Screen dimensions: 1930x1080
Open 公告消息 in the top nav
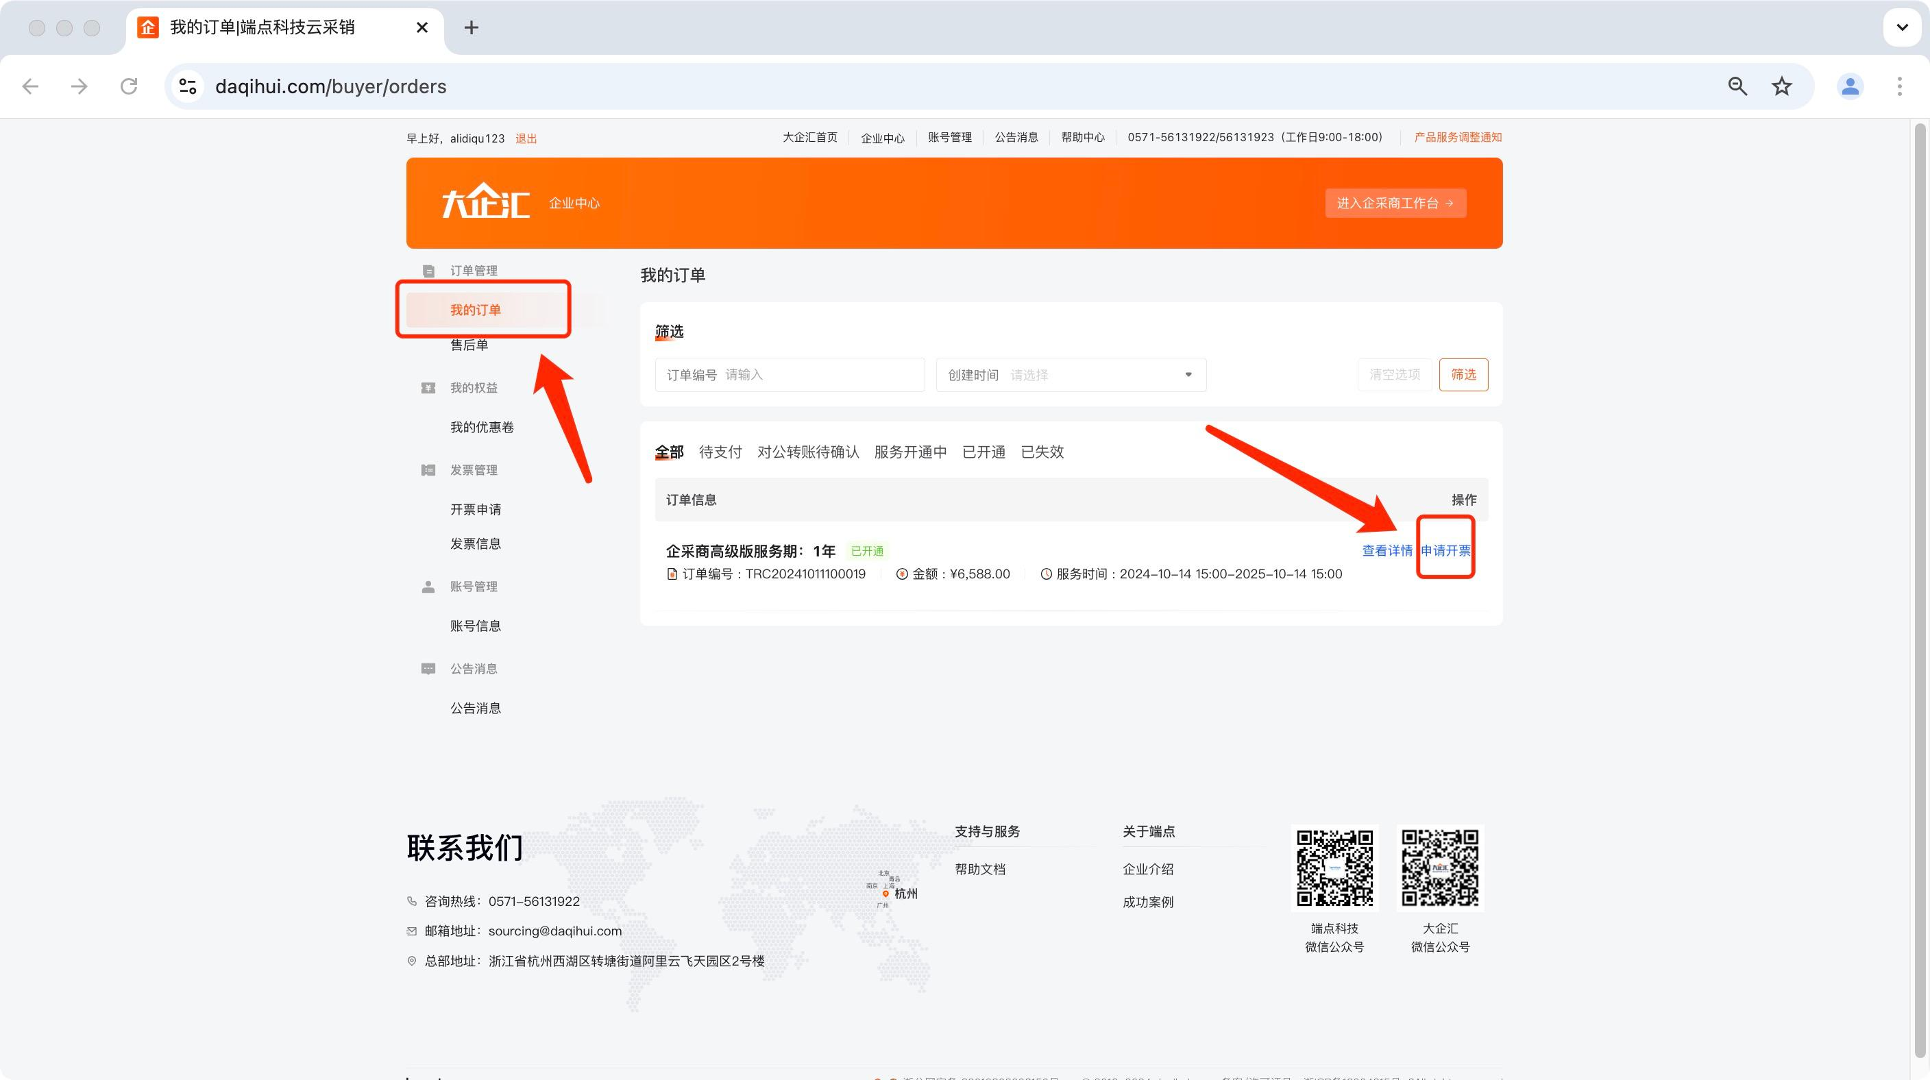(1016, 138)
